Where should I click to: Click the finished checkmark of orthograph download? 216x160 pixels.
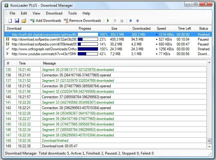pos(8,49)
